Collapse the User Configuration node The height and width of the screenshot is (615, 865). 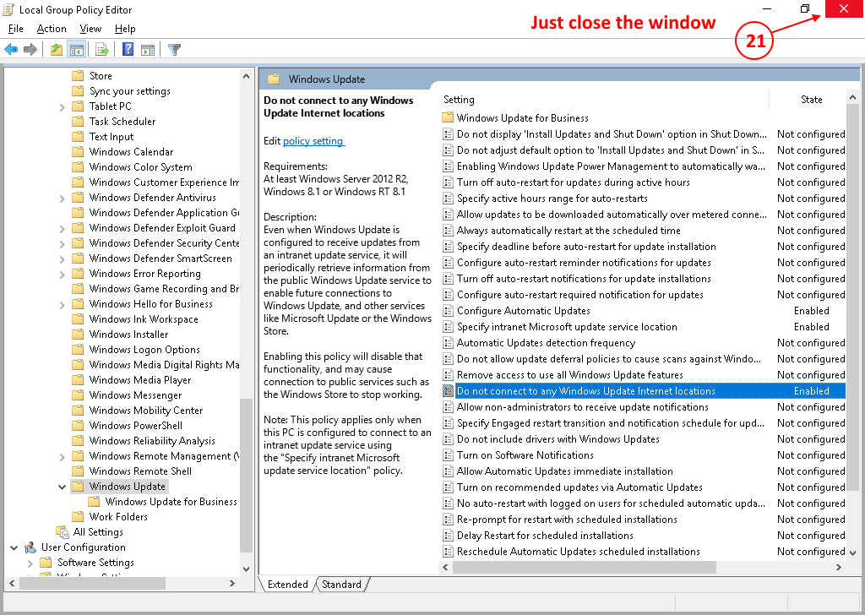(14, 547)
